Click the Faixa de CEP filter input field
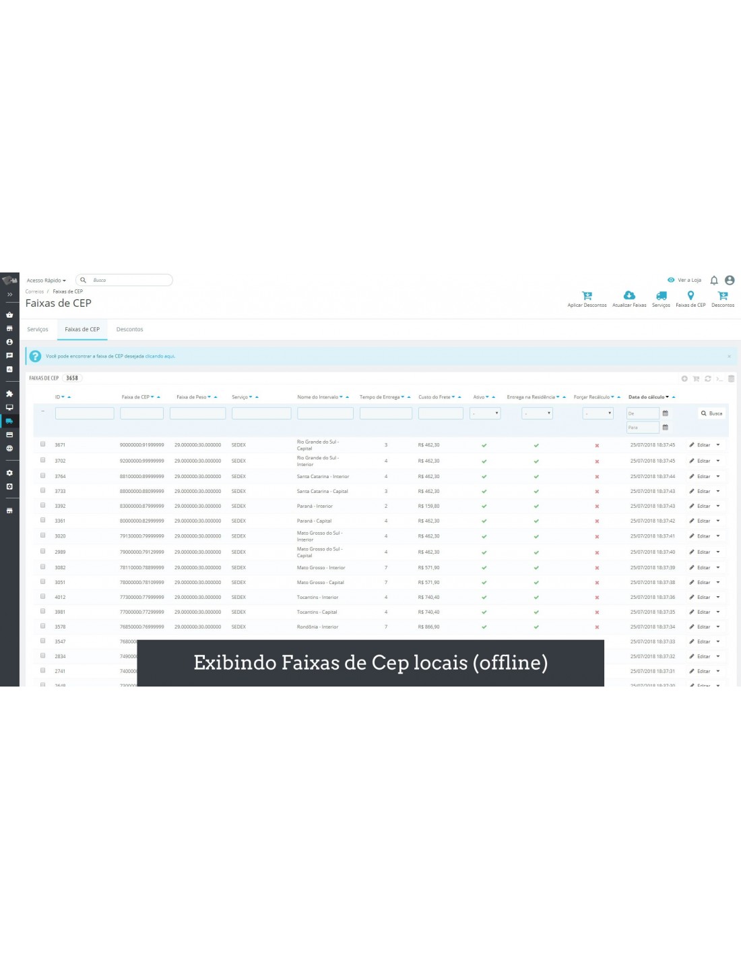The image size is (741, 959). (x=141, y=413)
